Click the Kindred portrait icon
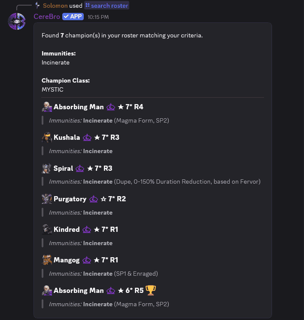The height and width of the screenshot is (320, 304). tap(47, 230)
